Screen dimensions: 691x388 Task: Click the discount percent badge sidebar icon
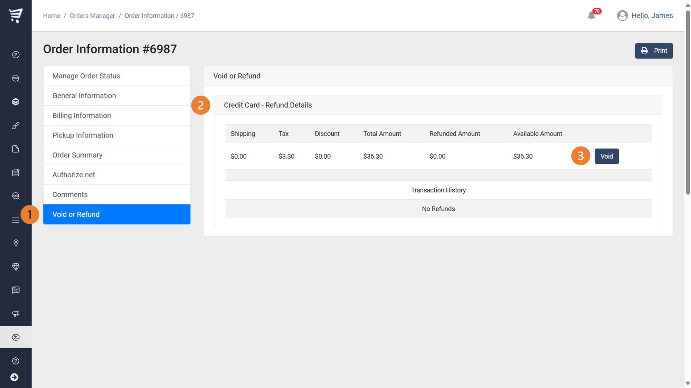(16, 337)
